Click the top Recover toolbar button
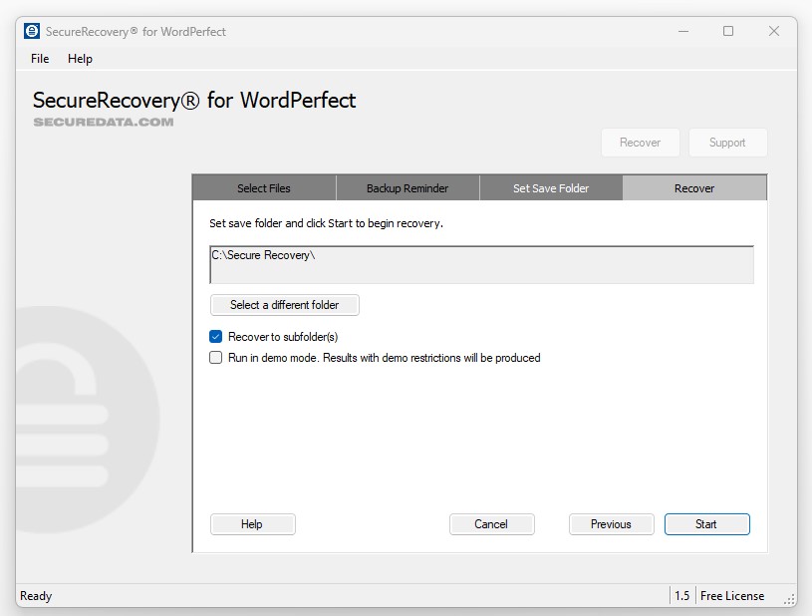The width and height of the screenshot is (812, 616). pos(640,143)
